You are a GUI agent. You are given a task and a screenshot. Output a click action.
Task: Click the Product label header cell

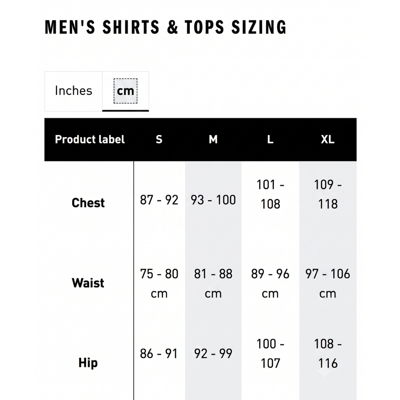90,140
